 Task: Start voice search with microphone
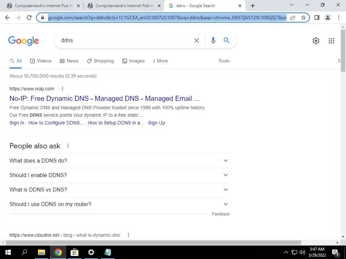pos(213,40)
